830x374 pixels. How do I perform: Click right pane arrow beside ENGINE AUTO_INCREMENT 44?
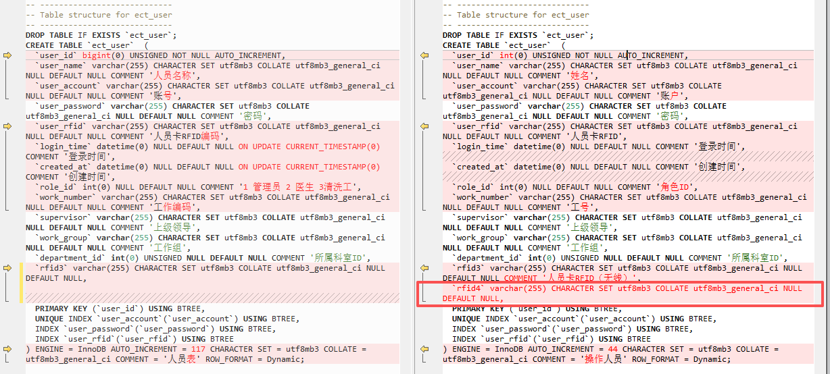coord(424,349)
